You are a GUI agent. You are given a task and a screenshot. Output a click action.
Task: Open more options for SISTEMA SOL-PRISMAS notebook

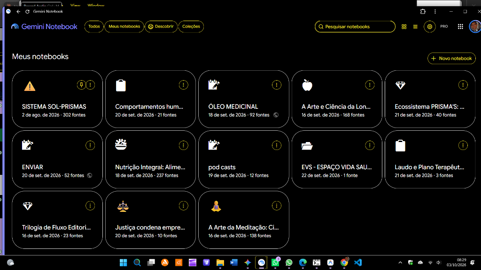point(90,85)
